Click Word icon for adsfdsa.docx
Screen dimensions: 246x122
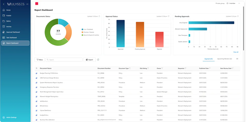click(37, 101)
